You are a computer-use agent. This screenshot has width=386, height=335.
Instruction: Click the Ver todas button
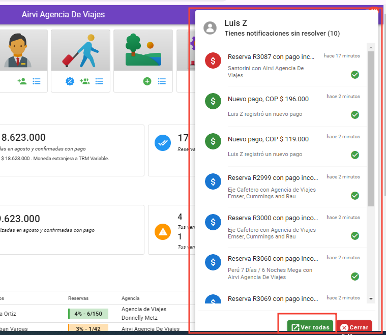[310, 327]
